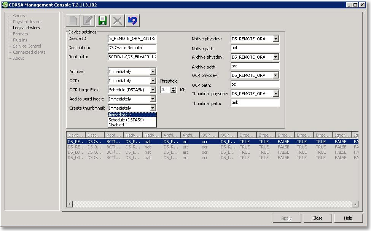The height and width of the screenshot is (231, 371).
Task: Click the Root path field
Action: pos(132,57)
